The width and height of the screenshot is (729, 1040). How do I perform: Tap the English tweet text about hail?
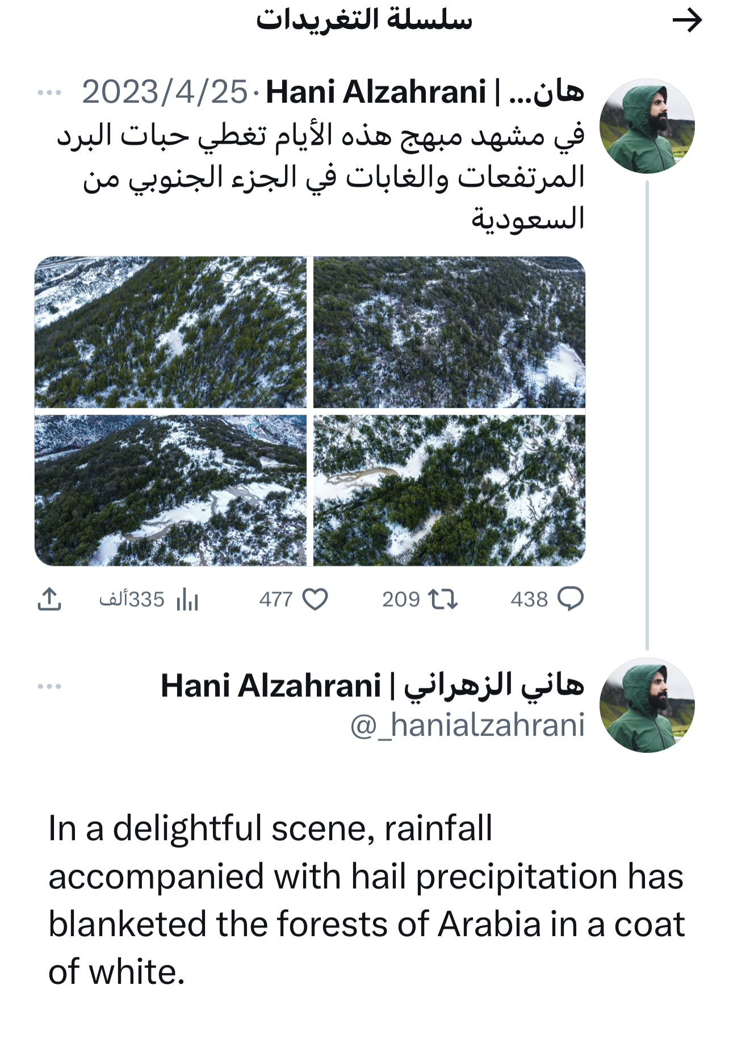(366, 900)
